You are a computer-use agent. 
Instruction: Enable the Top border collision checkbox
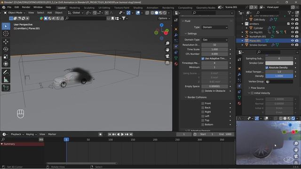click(203, 120)
